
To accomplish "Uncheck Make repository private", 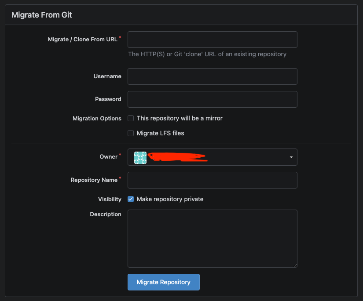I will (x=131, y=199).
